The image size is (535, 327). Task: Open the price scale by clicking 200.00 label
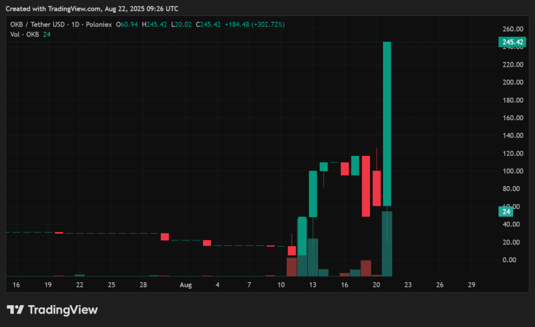pyautogui.click(x=514, y=82)
